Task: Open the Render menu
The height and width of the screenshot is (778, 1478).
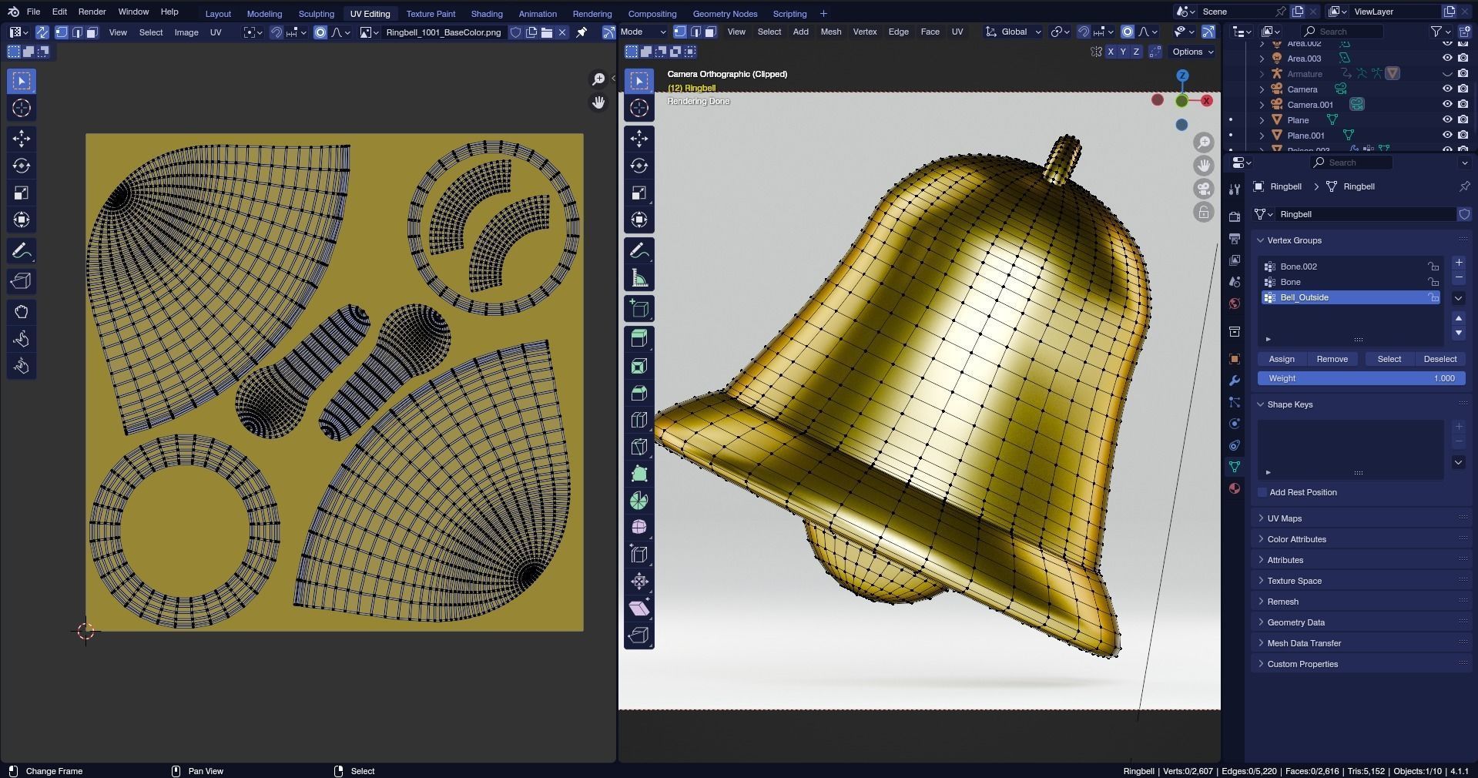Action: coord(92,12)
